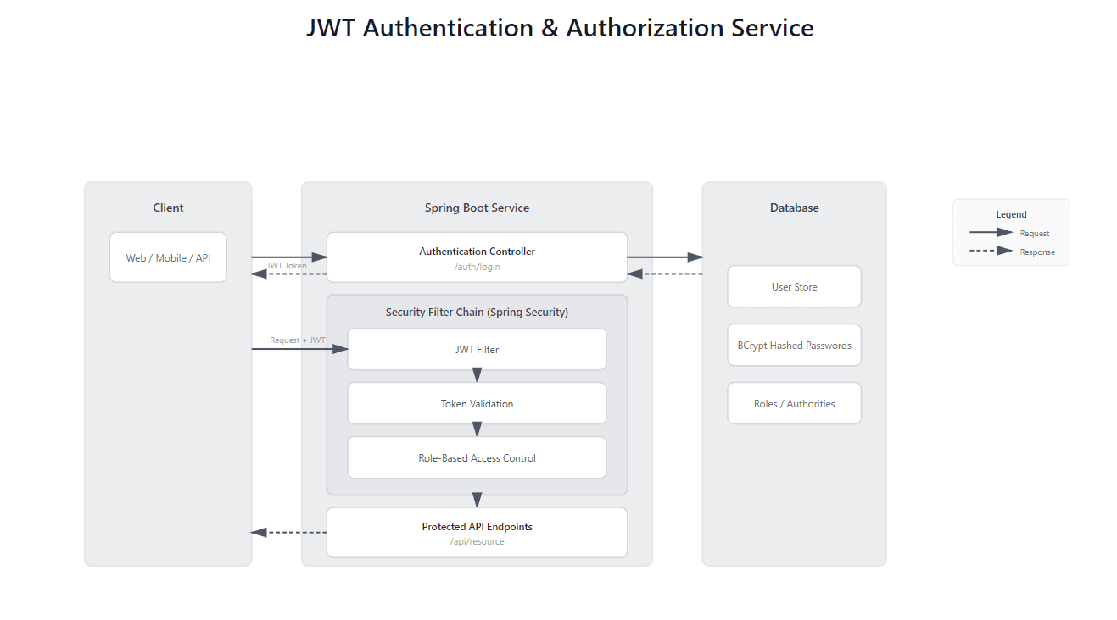Toggle the Request legend entry
The height and width of the screenshot is (620, 1117).
(x=1034, y=233)
